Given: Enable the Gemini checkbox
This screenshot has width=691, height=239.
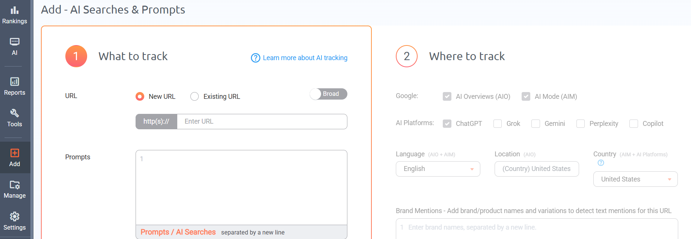Looking at the screenshot, I should click(x=536, y=124).
